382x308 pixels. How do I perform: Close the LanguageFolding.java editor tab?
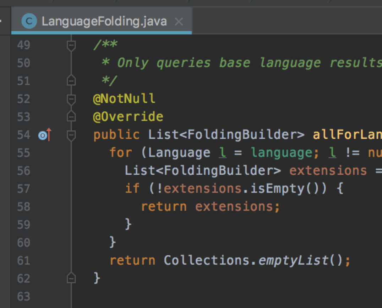point(179,21)
